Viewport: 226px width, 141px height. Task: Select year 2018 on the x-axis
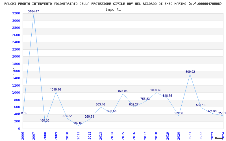pos(157,136)
